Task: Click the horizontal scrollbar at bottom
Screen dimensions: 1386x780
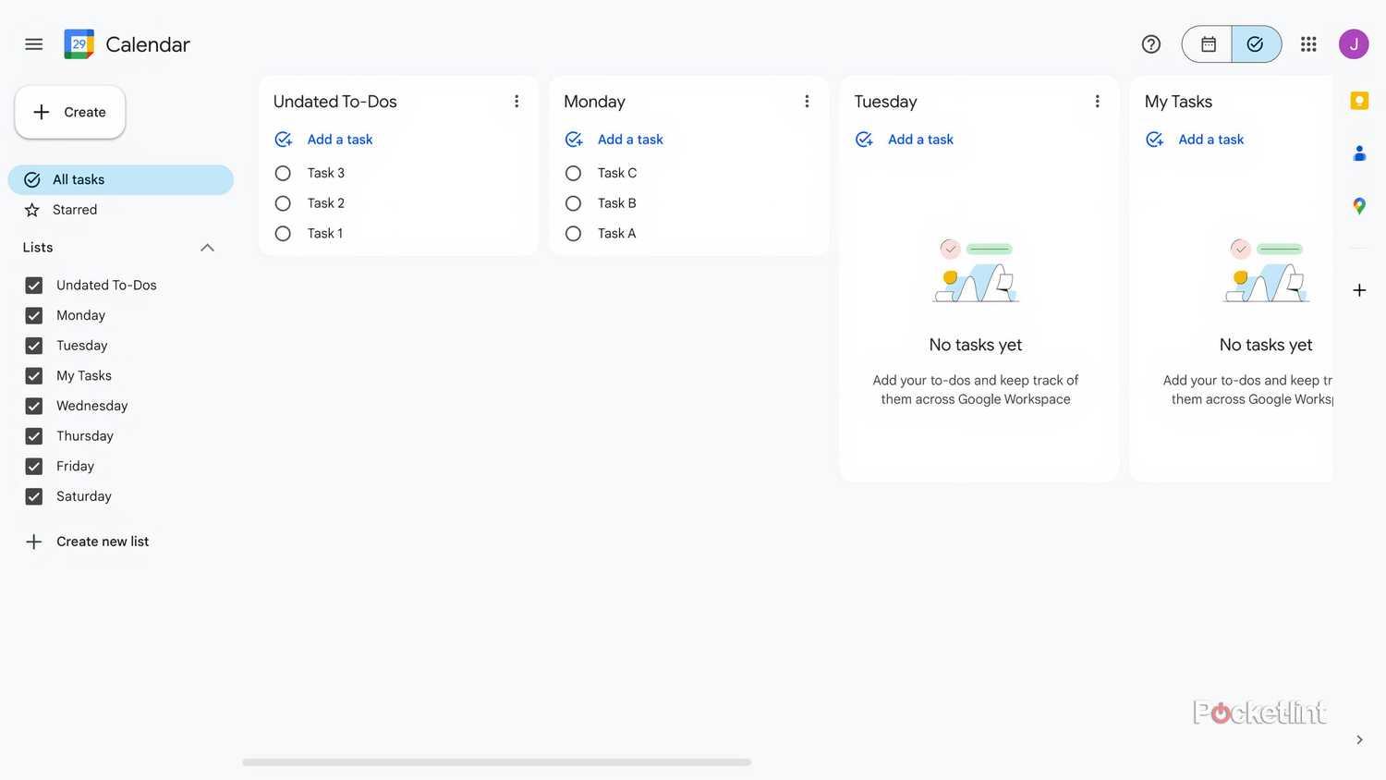Action: coord(496,762)
